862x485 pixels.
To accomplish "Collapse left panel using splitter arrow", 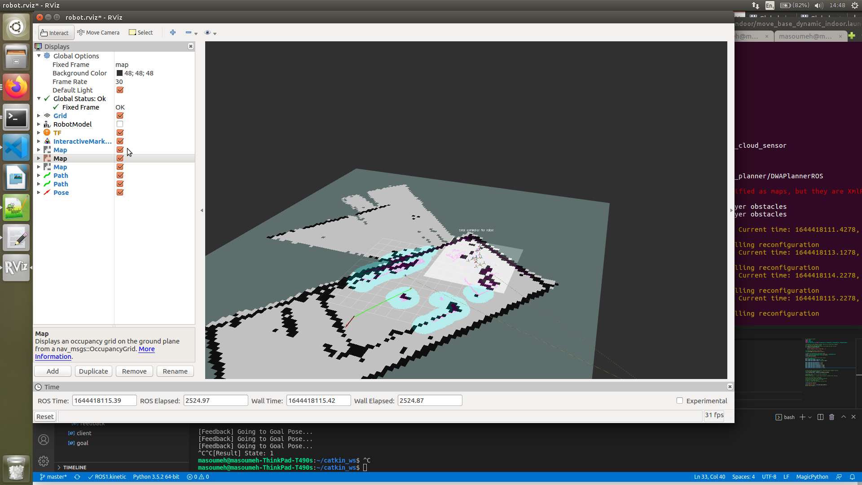I will point(202,210).
